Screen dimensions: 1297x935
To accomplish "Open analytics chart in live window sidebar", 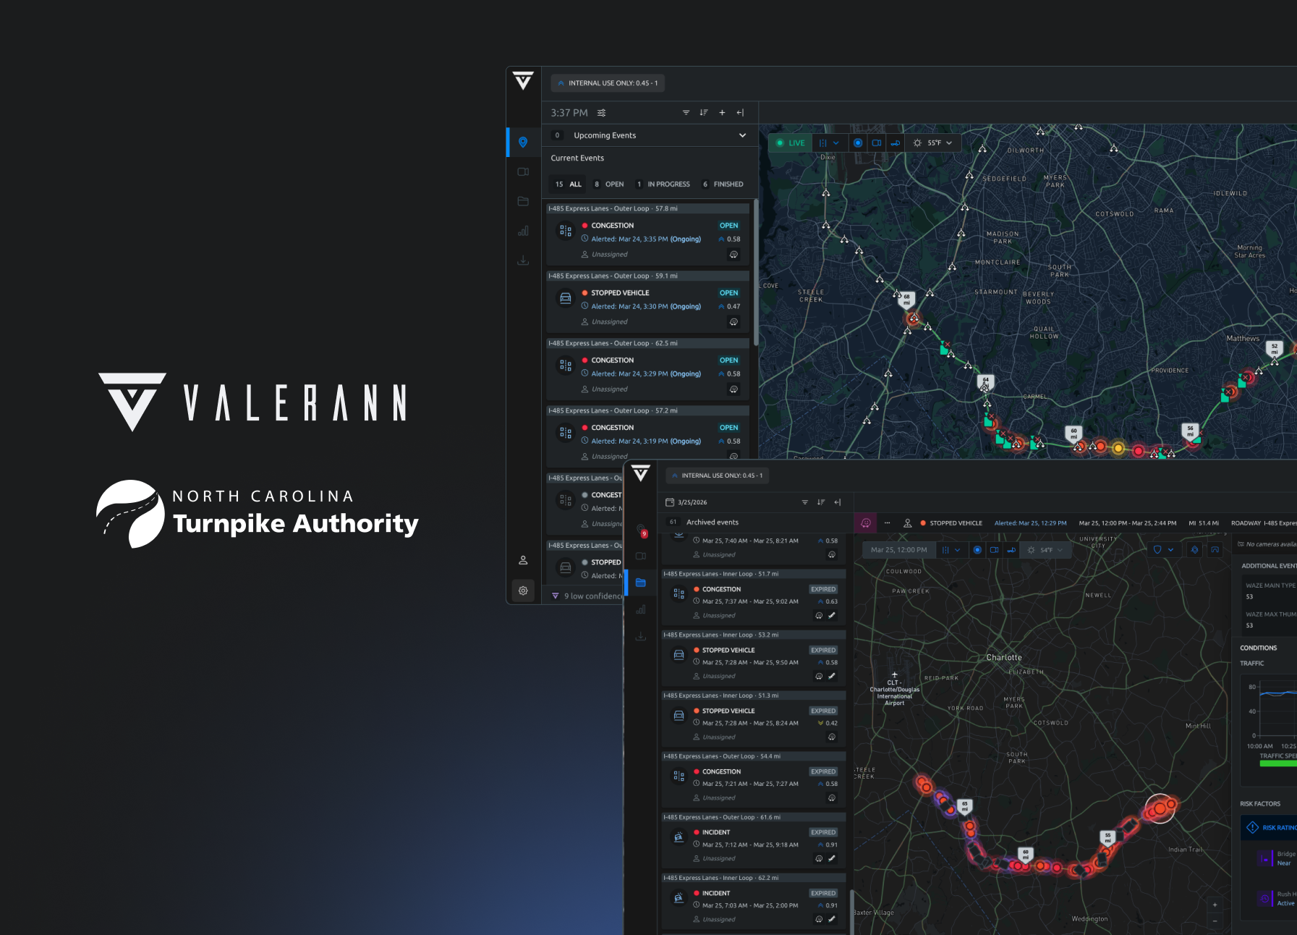I will tap(523, 231).
